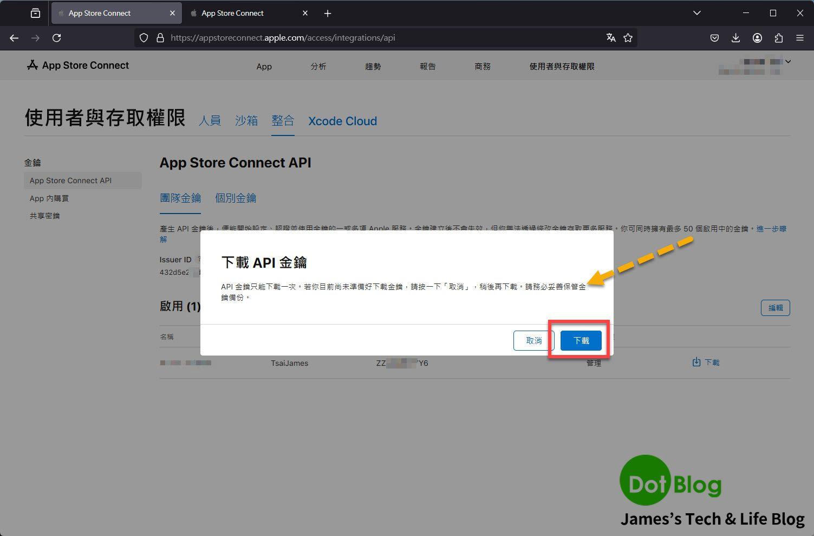Click the save to Pocket icon
The height and width of the screenshot is (536, 814).
click(714, 38)
